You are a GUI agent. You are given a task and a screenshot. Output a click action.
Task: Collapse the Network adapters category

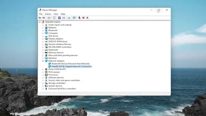(x=43, y=61)
